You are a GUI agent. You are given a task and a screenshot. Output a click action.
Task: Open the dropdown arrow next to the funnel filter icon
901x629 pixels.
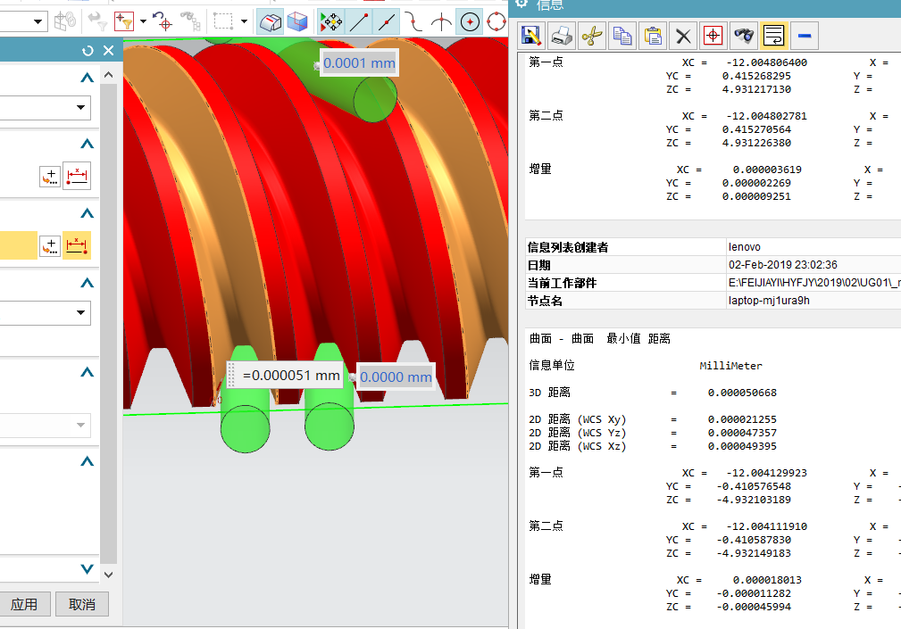point(143,21)
